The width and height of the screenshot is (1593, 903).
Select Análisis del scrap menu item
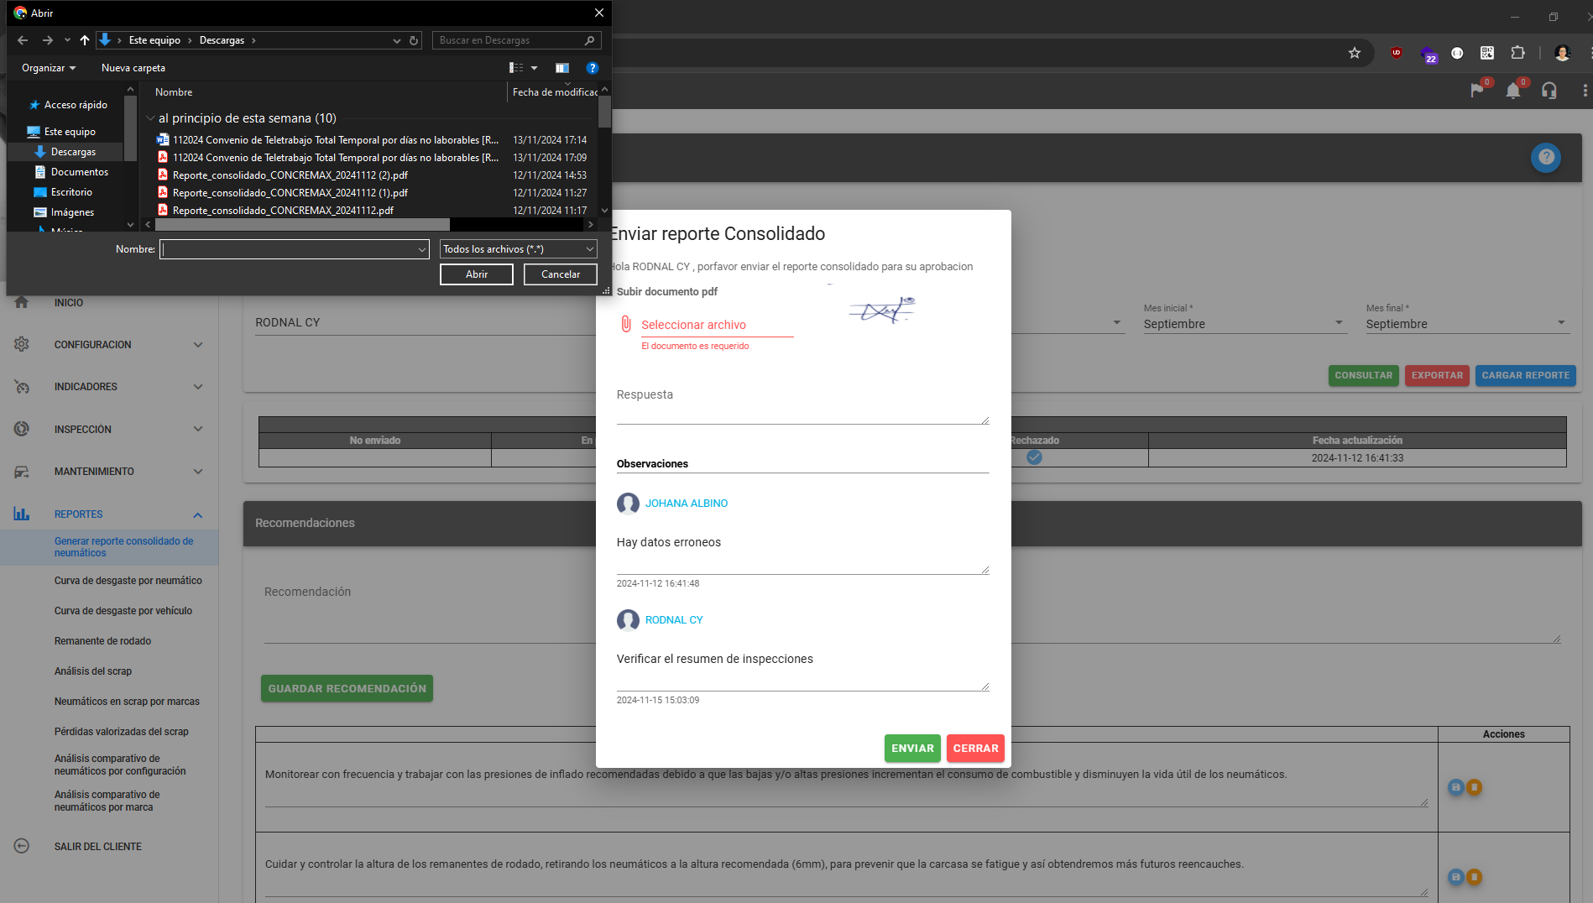click(x=93, y=671)
